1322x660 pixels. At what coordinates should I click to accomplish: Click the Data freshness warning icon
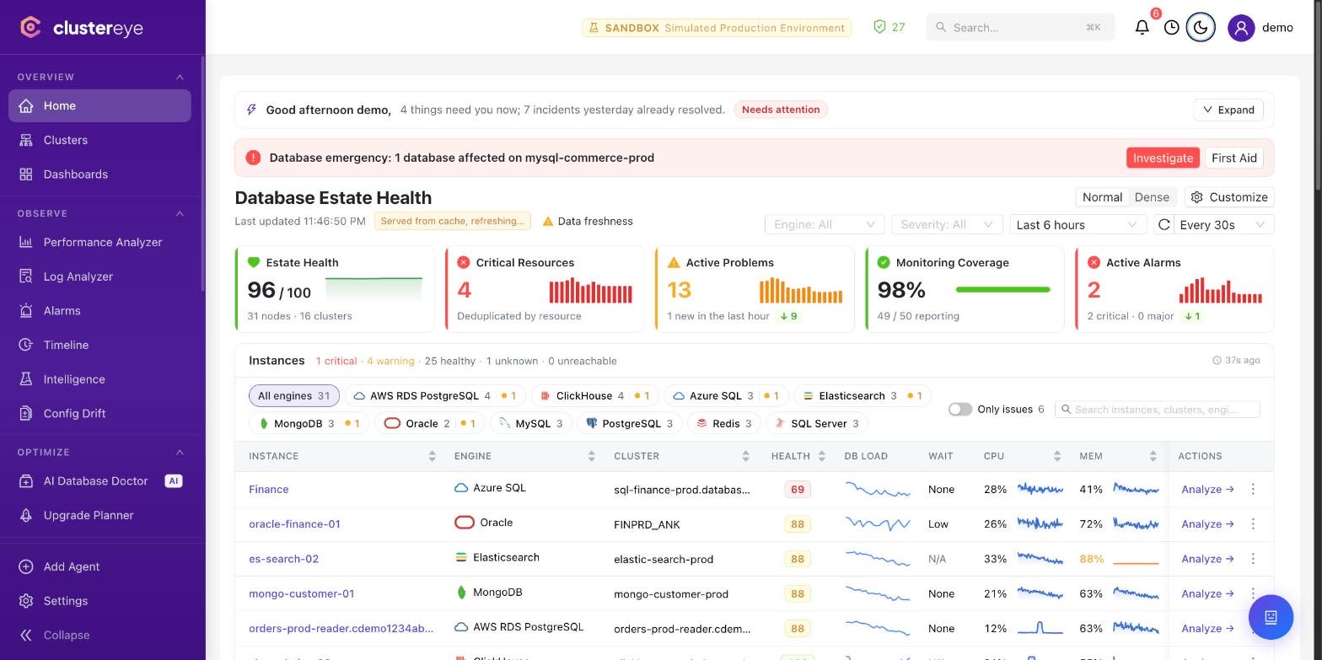click(548, 222)
